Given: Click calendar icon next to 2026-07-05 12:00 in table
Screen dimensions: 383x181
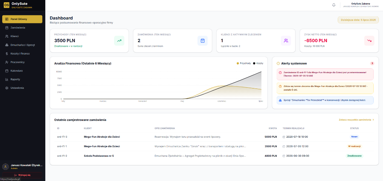Looking at the screenshot, I should pyautogui.click(x=284, y=146).
